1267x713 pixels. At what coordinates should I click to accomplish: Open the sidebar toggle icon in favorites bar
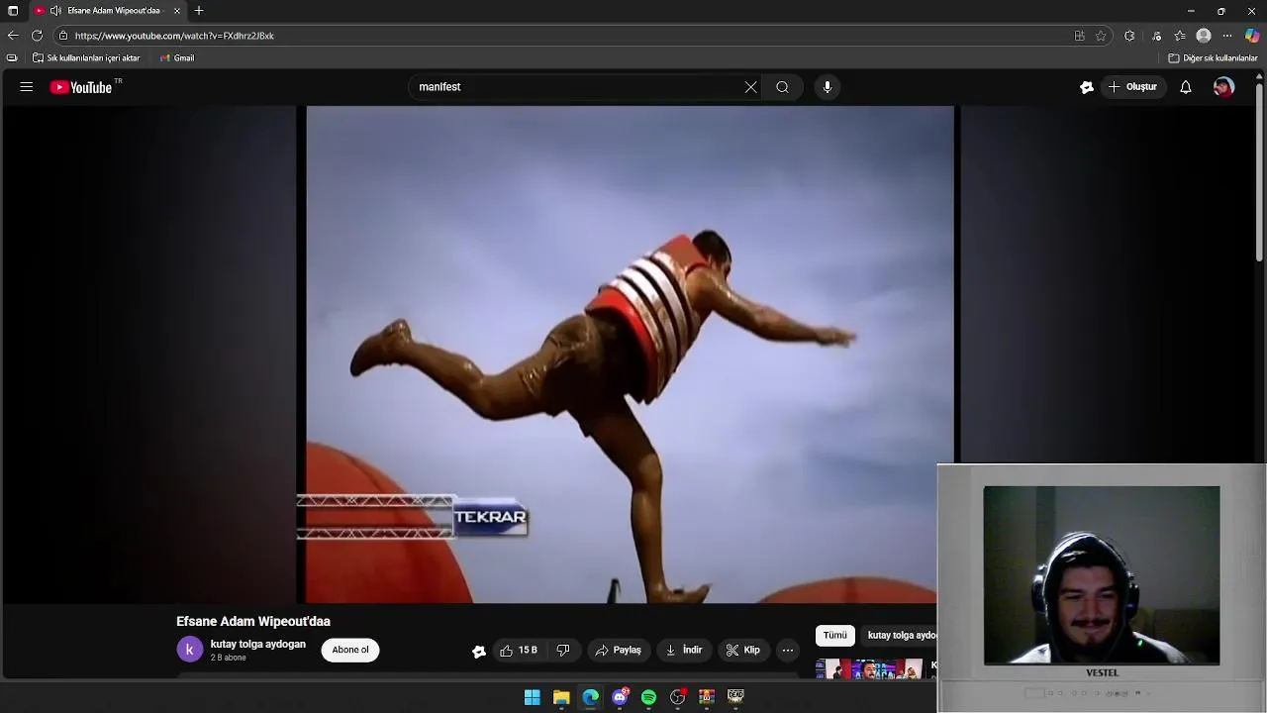(12, 58)
